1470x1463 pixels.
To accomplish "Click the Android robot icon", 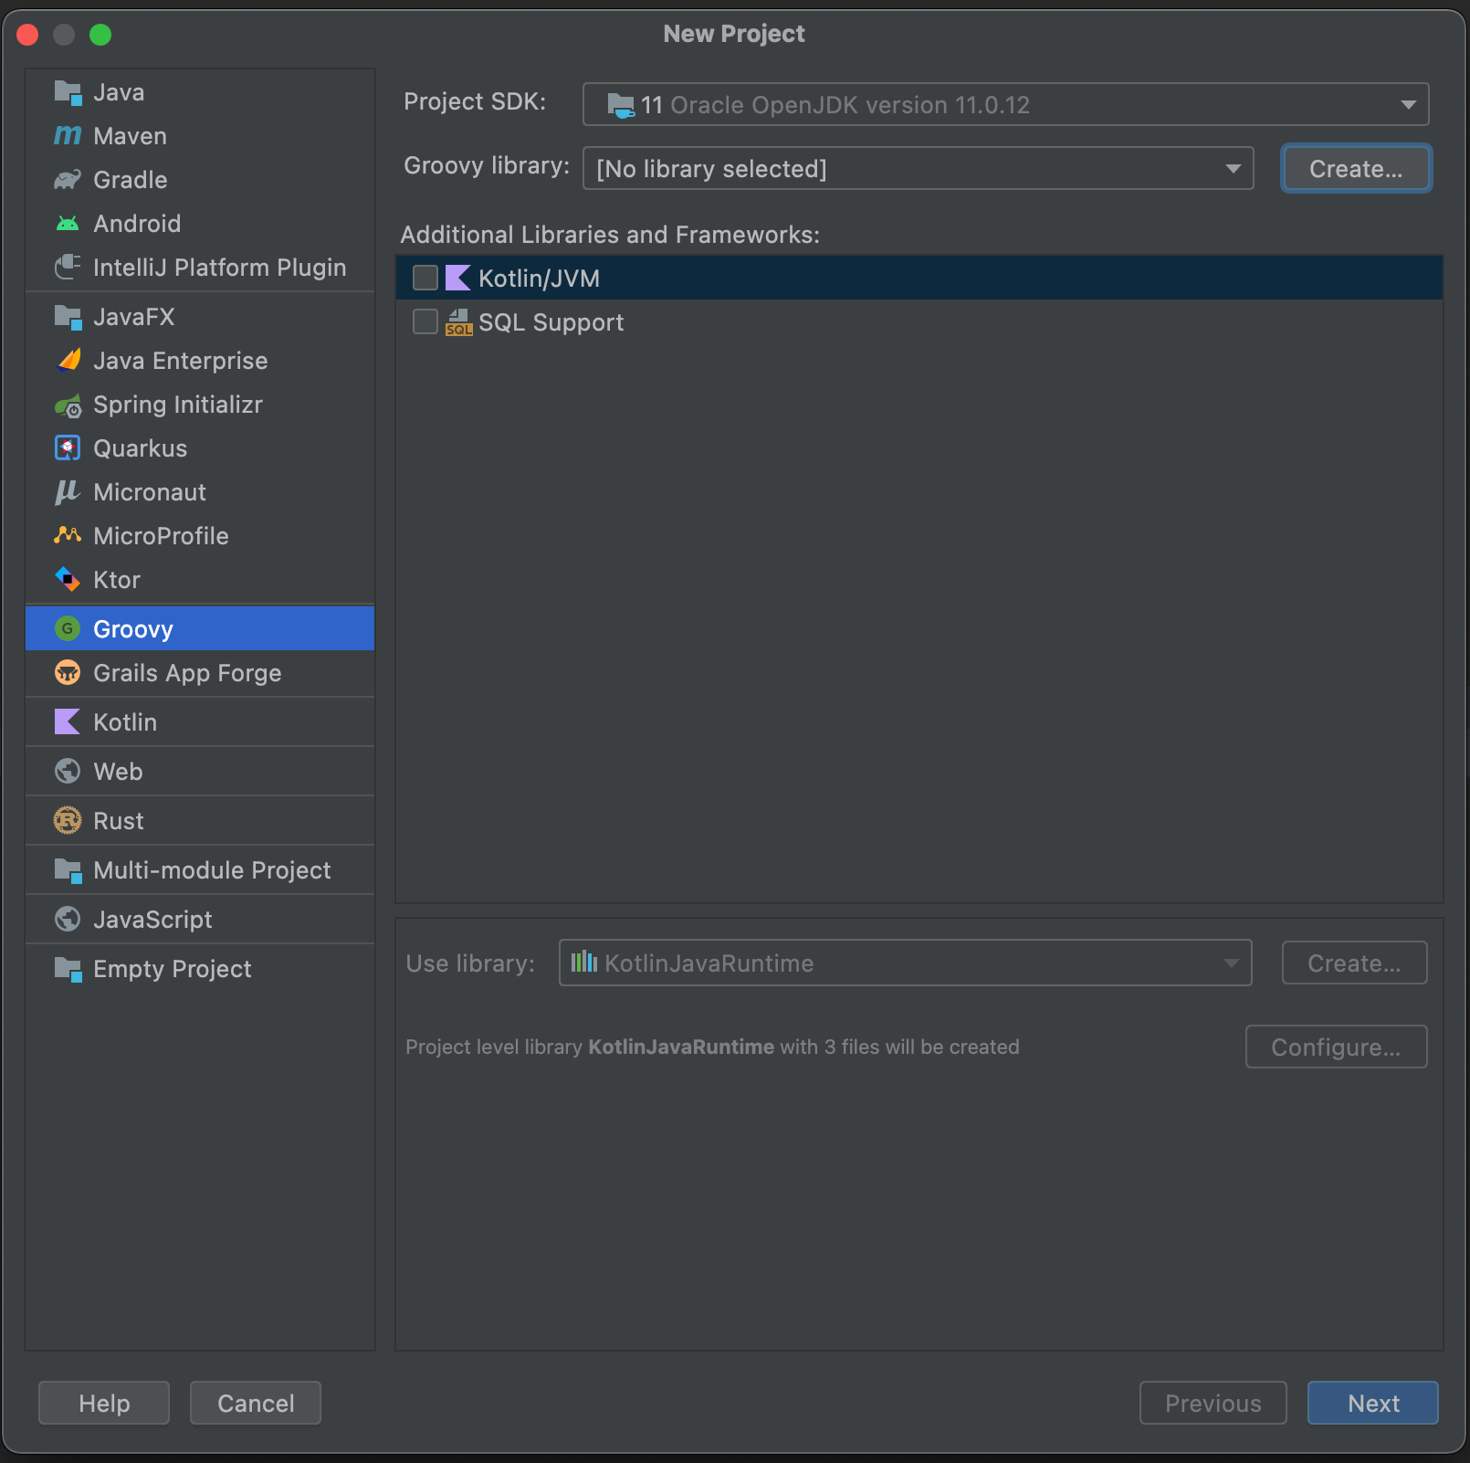I will click(x=68, y=224).
